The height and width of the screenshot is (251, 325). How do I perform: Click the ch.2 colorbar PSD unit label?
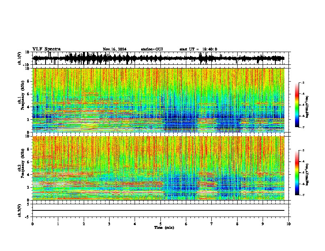point(307,174)
